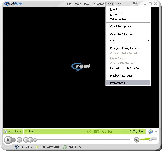Click the real logo in video area
162x151 pixels.
81,67
